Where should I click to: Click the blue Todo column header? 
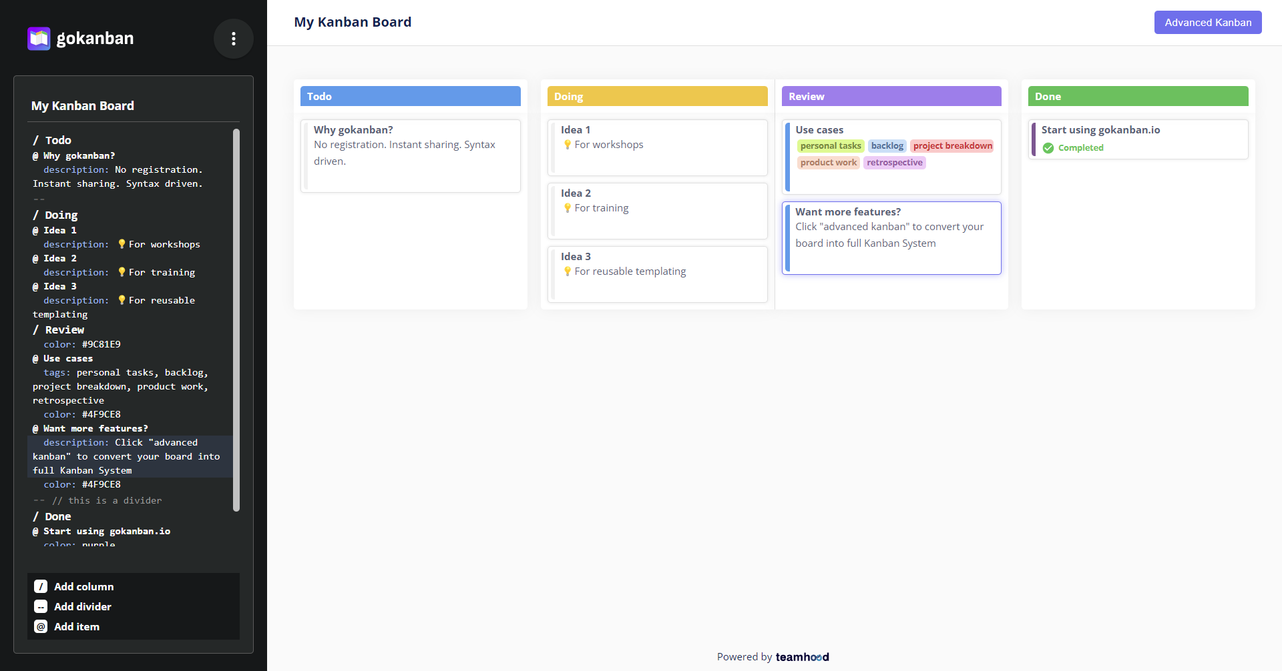pos(411,96)
